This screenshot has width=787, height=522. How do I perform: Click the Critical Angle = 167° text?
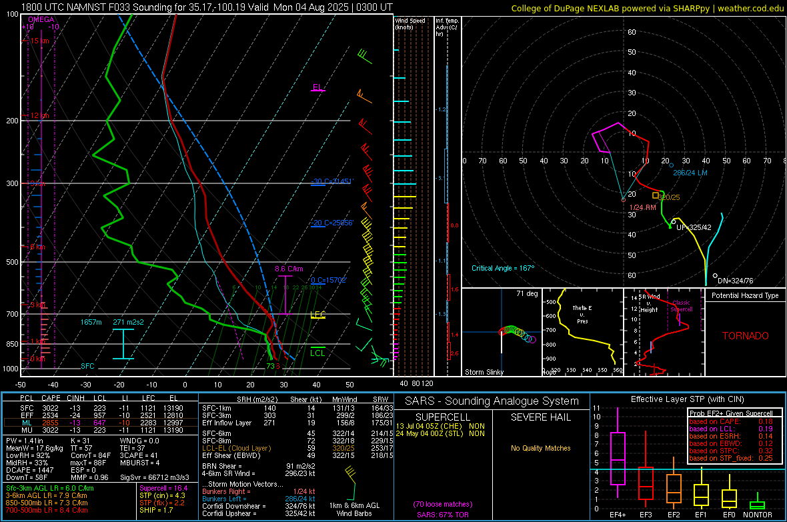pos(503,268)
